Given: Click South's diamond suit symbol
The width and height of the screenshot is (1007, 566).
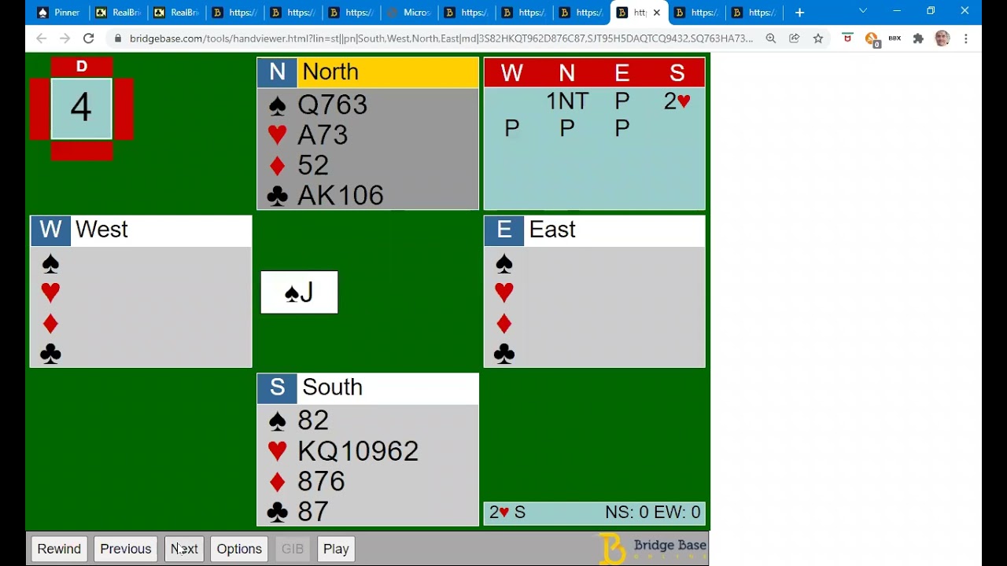Looking at the screenshot, I should pyautogui.click(x=277, y=482).
